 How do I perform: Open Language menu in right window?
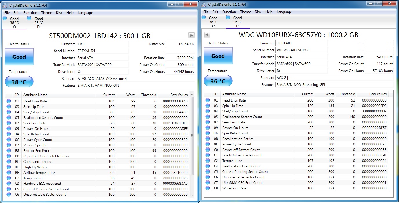[284, 12]
